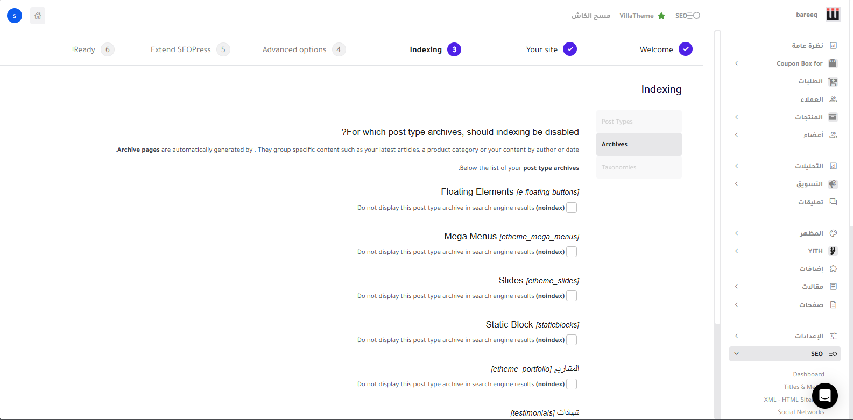Check noindex for Mega Menus archive
The image size is (853, 420).
(x=572, y=252)
